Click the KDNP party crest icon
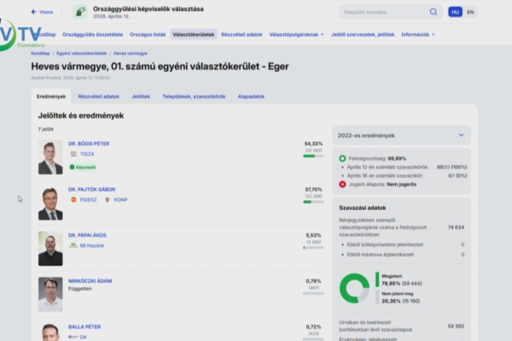 (x=108, y=199)
